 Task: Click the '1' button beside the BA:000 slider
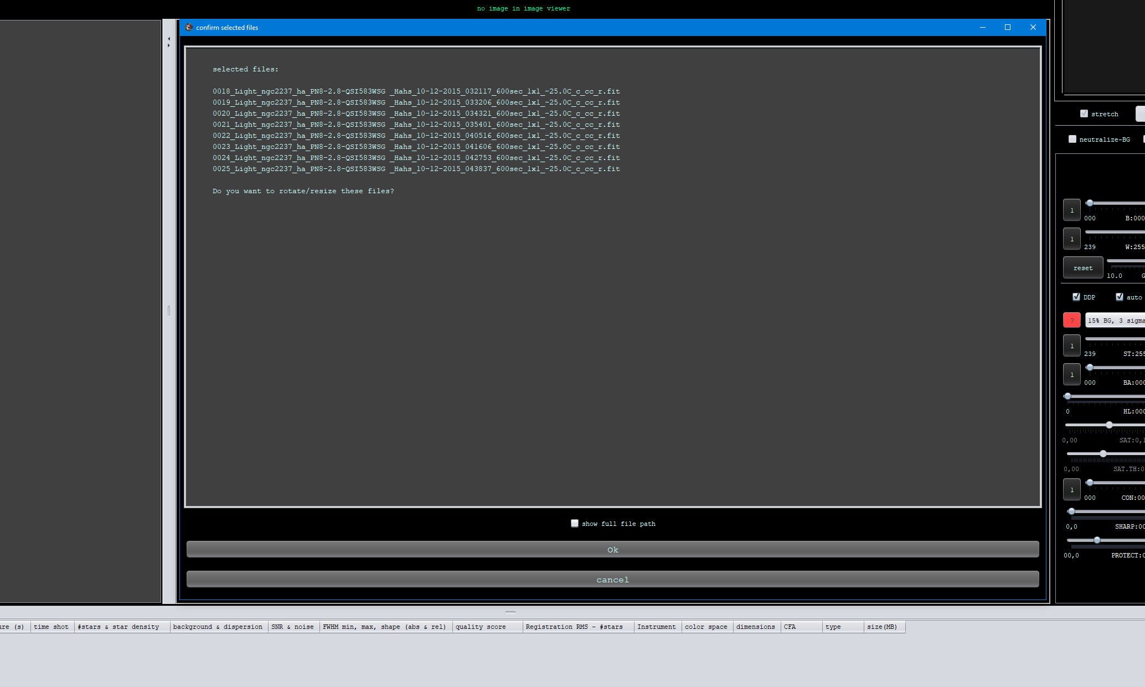(x=1071, y=375)
